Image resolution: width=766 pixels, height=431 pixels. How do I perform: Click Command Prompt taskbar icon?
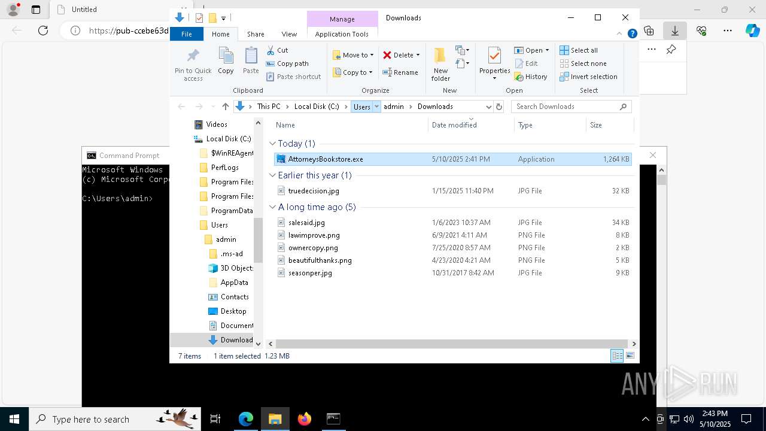tap(333, 419)
